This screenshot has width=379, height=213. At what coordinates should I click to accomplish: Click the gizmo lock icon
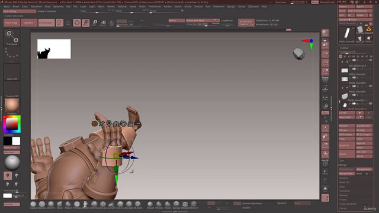click(130, 124)
